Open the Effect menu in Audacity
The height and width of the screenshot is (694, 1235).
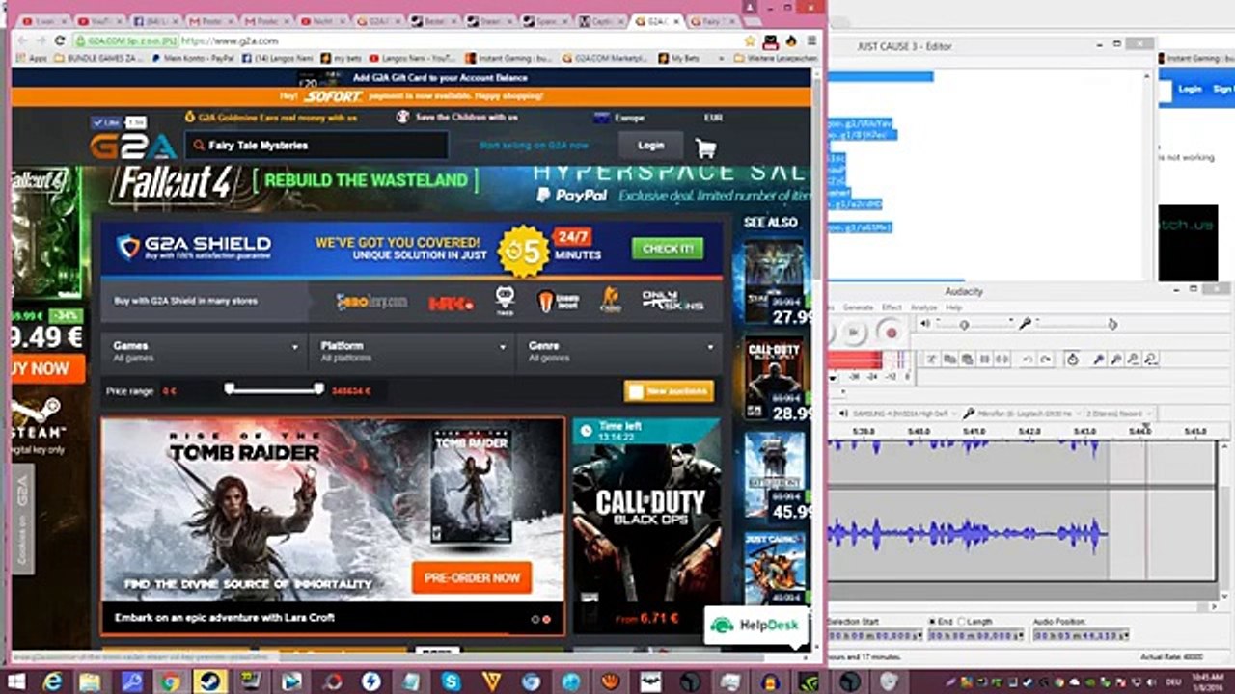pos(892,307)
